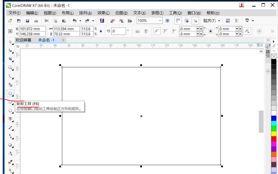The width and height of the screenshot is (278, 174).
Task: Expand the Redo history dropdown arrow
Action: click(93, 21)
